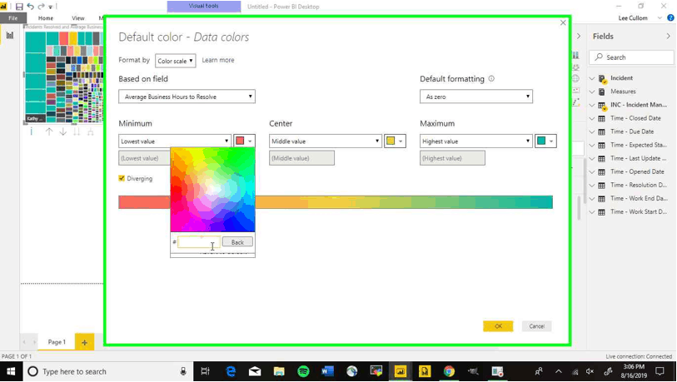Open the Minimum red color swatch
The height and width of the screenshot is (382, 677).
pyautogui.click(x=244, y=141)
